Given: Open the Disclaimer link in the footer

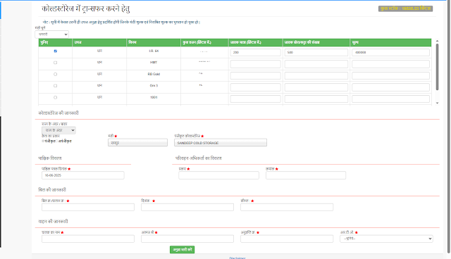Looking at the screenshot, I should pos(237,258).
